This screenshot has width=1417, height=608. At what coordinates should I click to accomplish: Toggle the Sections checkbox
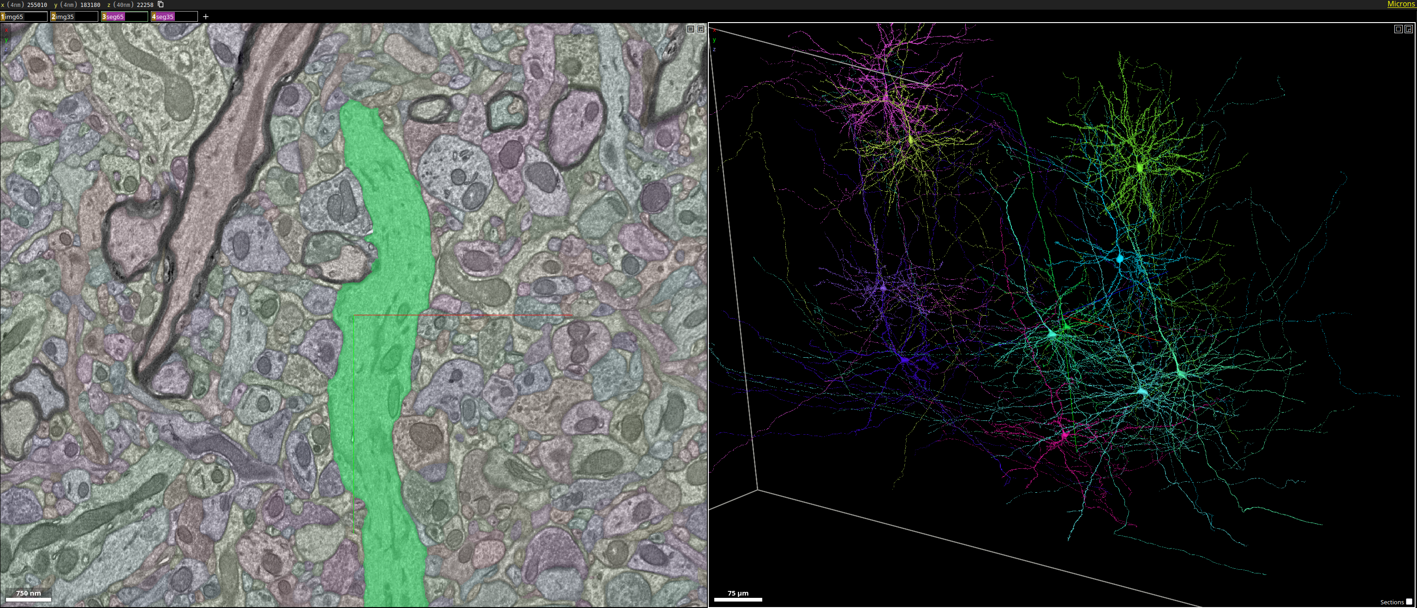point(1409,602)
